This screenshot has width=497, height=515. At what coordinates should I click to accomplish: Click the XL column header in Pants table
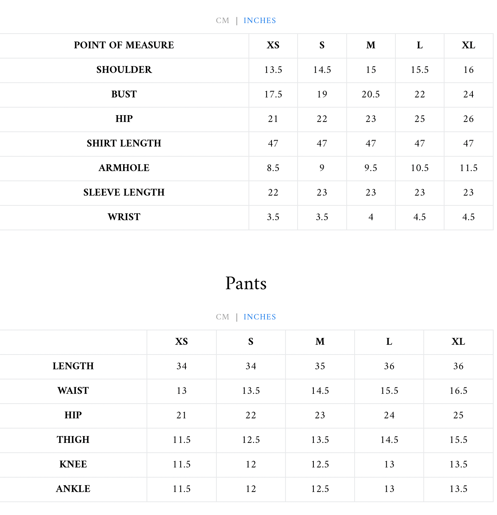[x=458, y=342]
